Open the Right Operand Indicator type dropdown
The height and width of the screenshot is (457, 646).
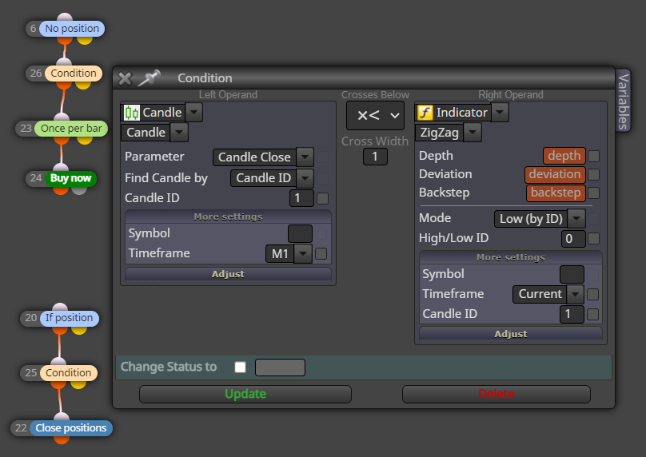click(x=500, y=113)
